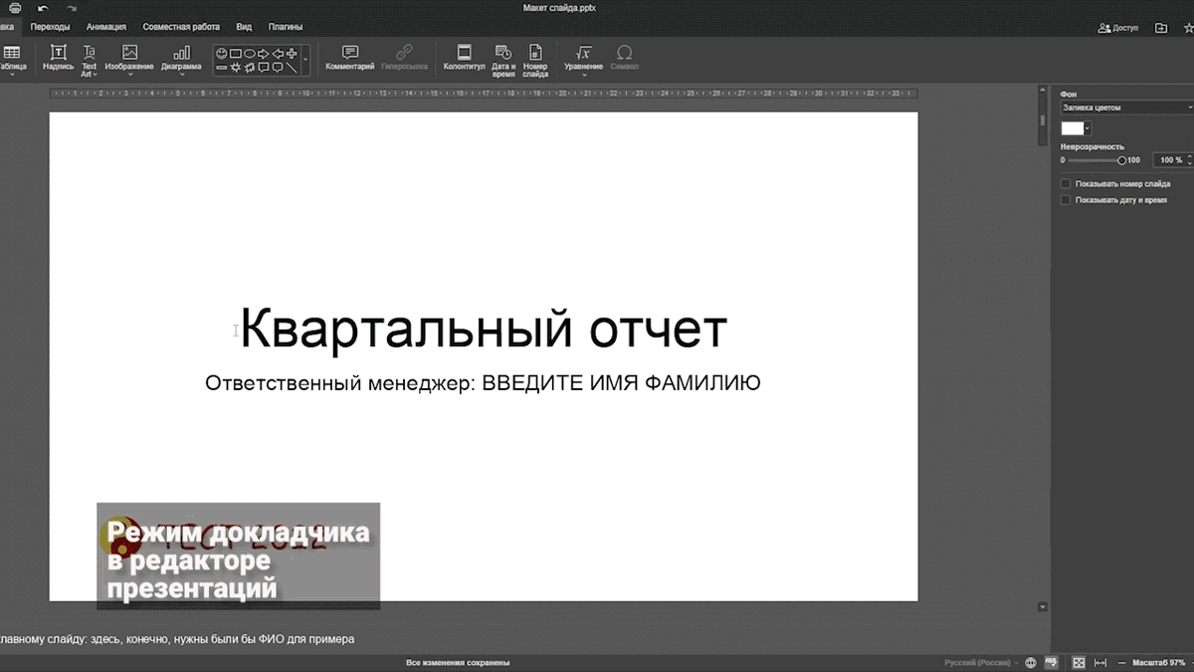The width and height of the screenshot is (1194, 672).
Task: Open Русский (Россия) language selector
Action: pyautogui.click(x=980, y=662)
